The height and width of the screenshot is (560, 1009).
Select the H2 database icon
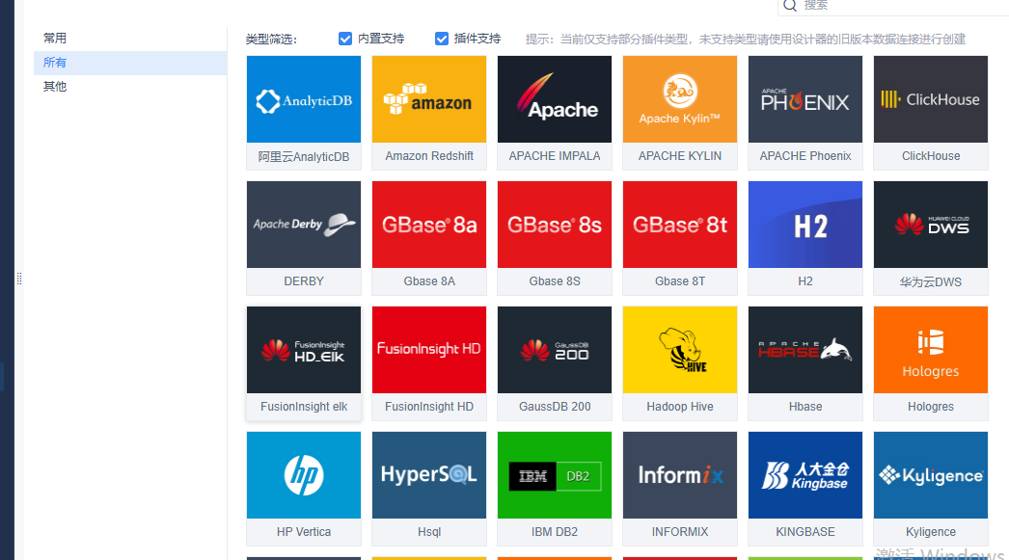pyautogui.click(x=805, y=225)
